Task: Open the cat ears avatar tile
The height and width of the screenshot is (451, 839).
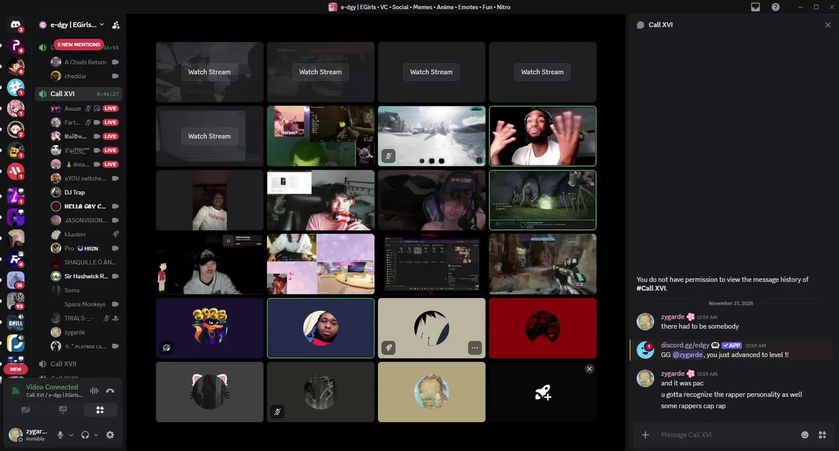Action: click(x=209, y=392)
